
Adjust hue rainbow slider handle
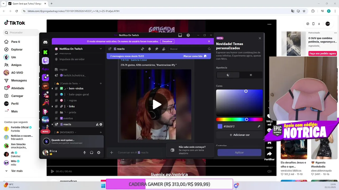[x=247, y=120]
